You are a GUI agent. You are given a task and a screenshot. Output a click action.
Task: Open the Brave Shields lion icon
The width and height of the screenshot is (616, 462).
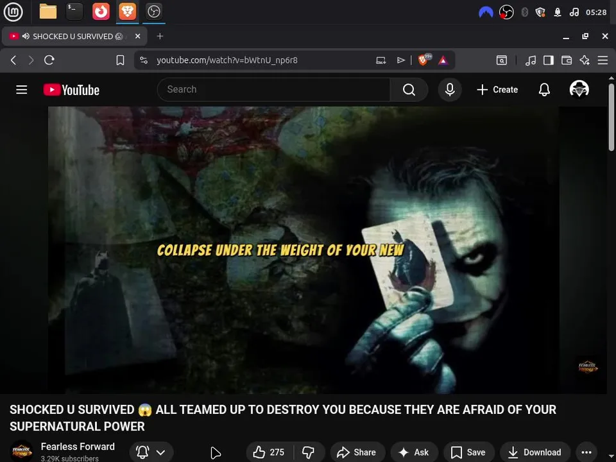click(x=424, y=60)
